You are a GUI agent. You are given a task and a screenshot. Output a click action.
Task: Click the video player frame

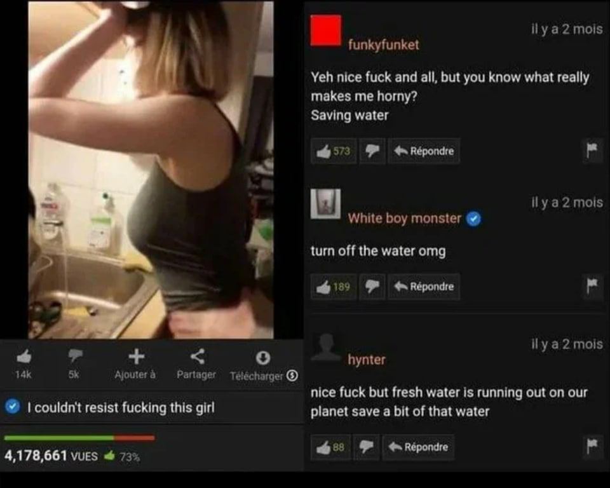pos(151,170)
